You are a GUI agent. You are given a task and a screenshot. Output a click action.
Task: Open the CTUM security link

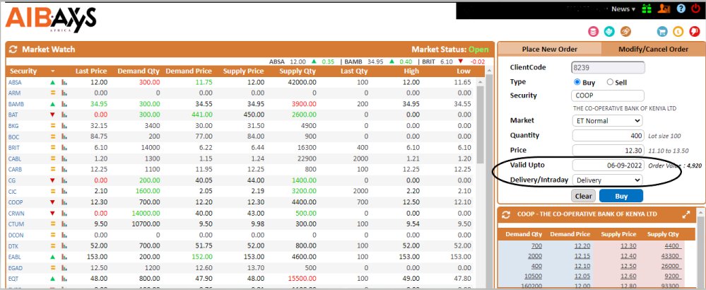point(16,224)
